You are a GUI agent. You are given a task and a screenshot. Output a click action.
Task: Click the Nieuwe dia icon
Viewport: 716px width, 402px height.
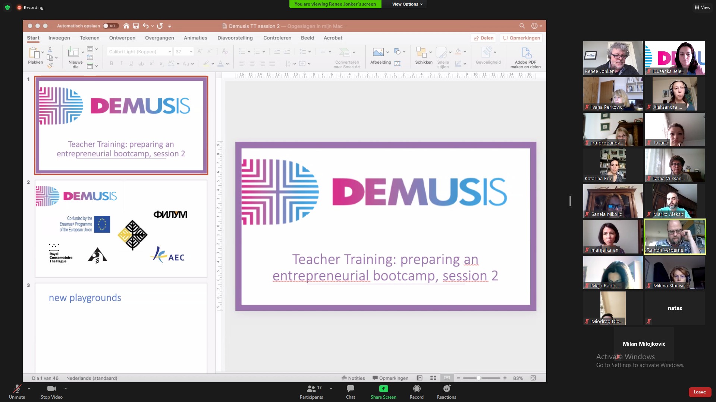click(x=73, y=52)
